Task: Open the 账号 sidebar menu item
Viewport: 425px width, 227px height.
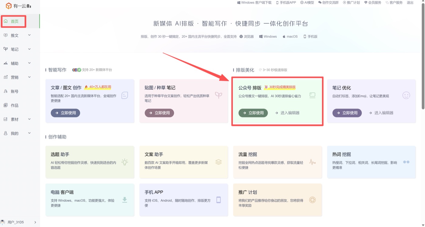Action: tap(20, 91)
